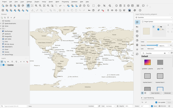The image size is (173, 108).
Task: Expand Spatial Bookmarks in Browser
Action: [1, 23]
